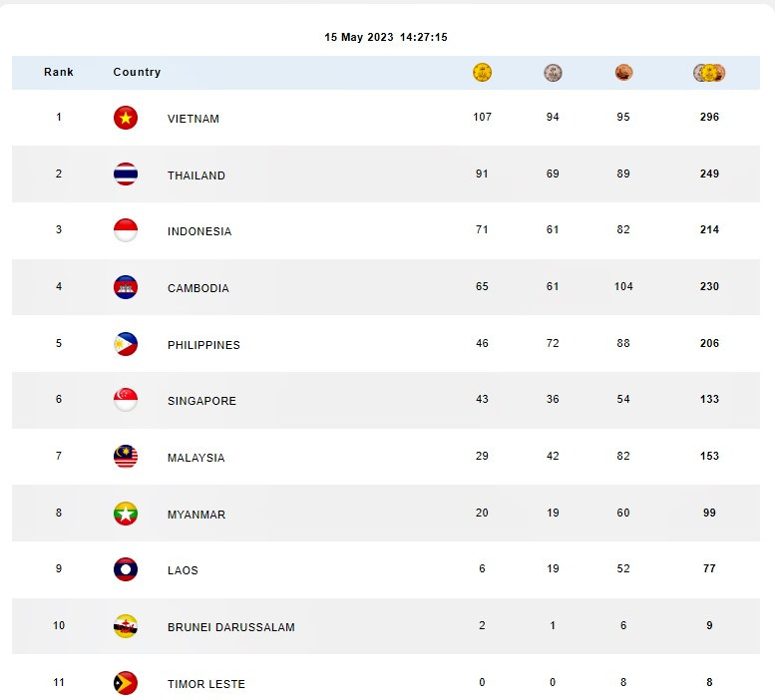Select the Country column header

pyautogui.click(x=137, y=73)
